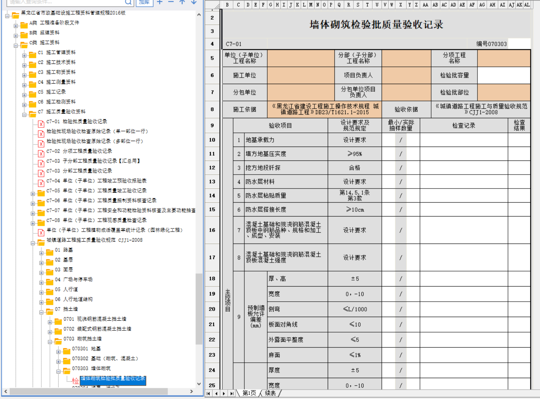Screen dimensions: 540x399
Task: Click folder icon of 0701 现浇钢筋混凝土挡土墙
Action: 58,321
